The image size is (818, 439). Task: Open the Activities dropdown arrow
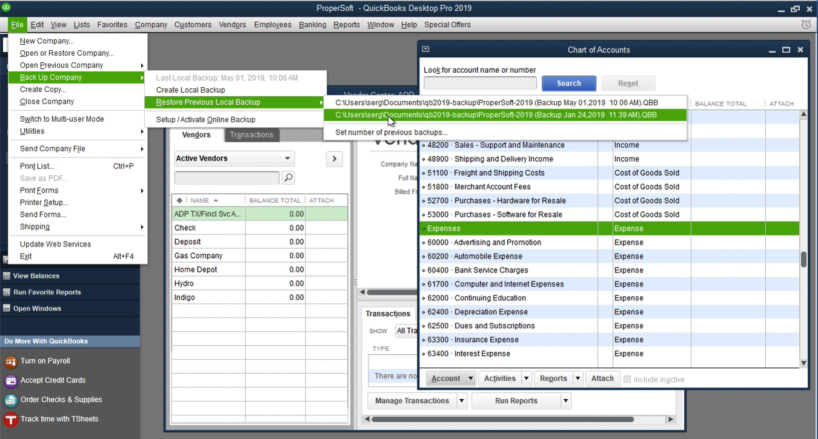tap(526, 378)
